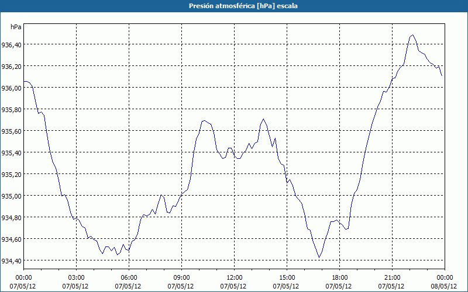Click the chart title 'Presión atmosférica [hPa] escala'
This screenshot has height=292, width=468.
coord(243,6)
